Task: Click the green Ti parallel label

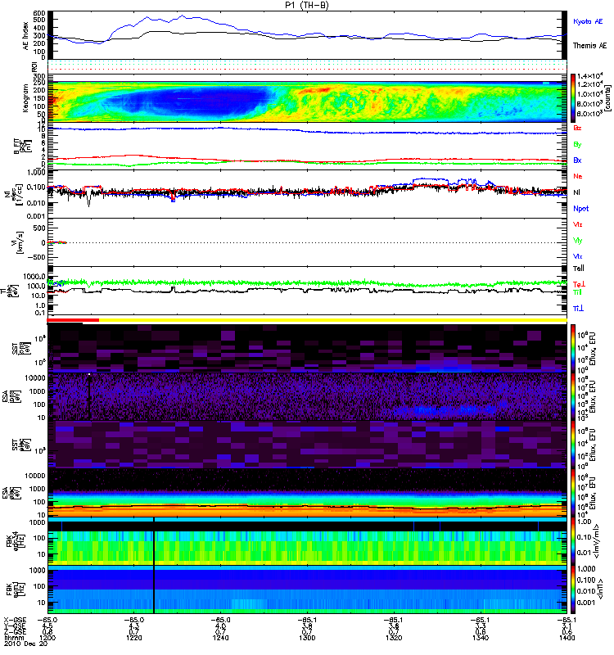Action: (x=577, y=292)
